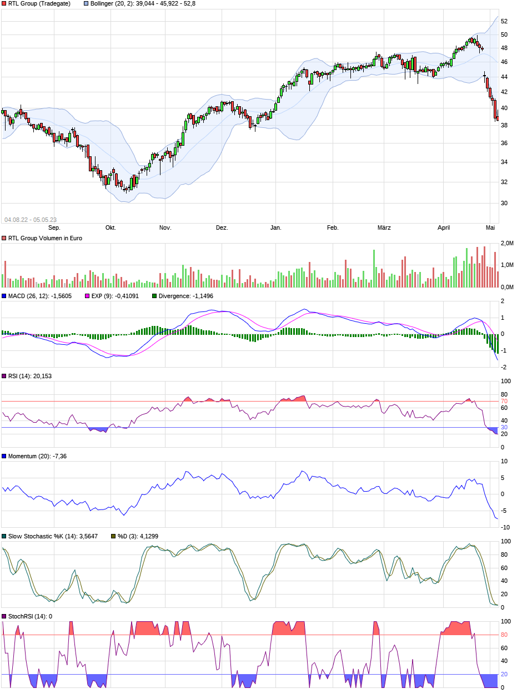Screen dimensions: 522x693
Task: Click the Divergence value "-1,1496"
Action: pos(202,296)
